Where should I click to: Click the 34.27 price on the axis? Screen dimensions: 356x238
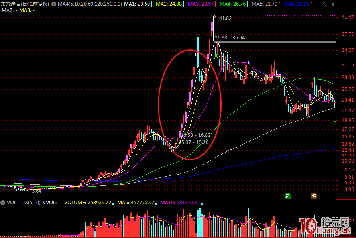348,50
